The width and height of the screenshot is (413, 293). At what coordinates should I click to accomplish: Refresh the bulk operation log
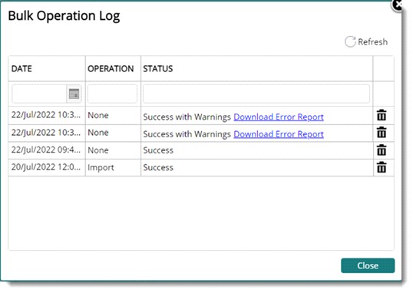click(366, 41)
